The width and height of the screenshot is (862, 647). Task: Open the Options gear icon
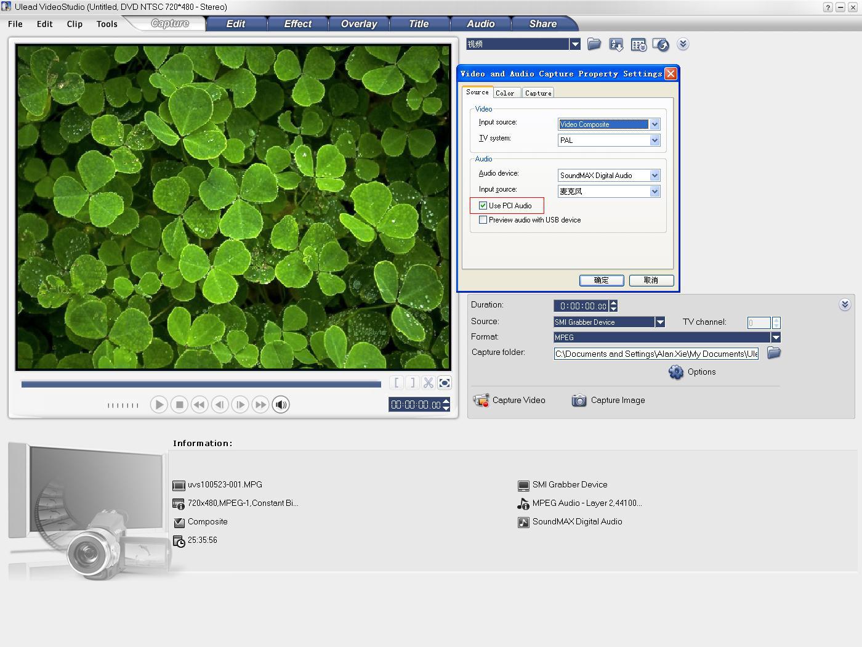pyautogui.click(x=676, y=372)
